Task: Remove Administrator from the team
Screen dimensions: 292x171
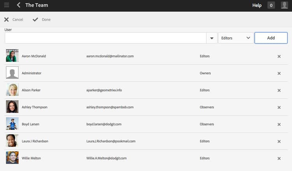Action: [x=279, y=73]
